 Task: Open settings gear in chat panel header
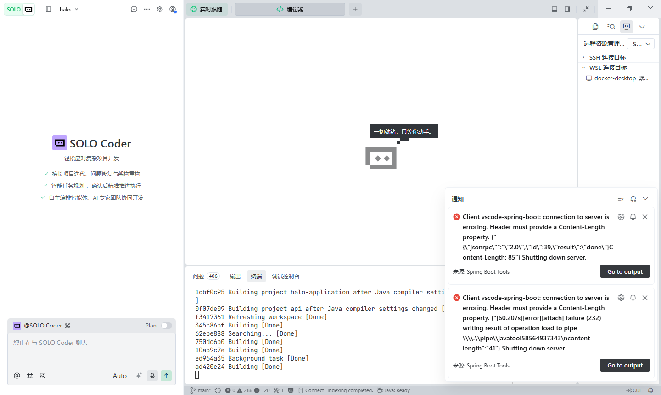click(160, 9)
